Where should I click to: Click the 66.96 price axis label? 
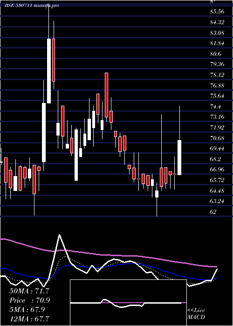[x=217, y=169]
